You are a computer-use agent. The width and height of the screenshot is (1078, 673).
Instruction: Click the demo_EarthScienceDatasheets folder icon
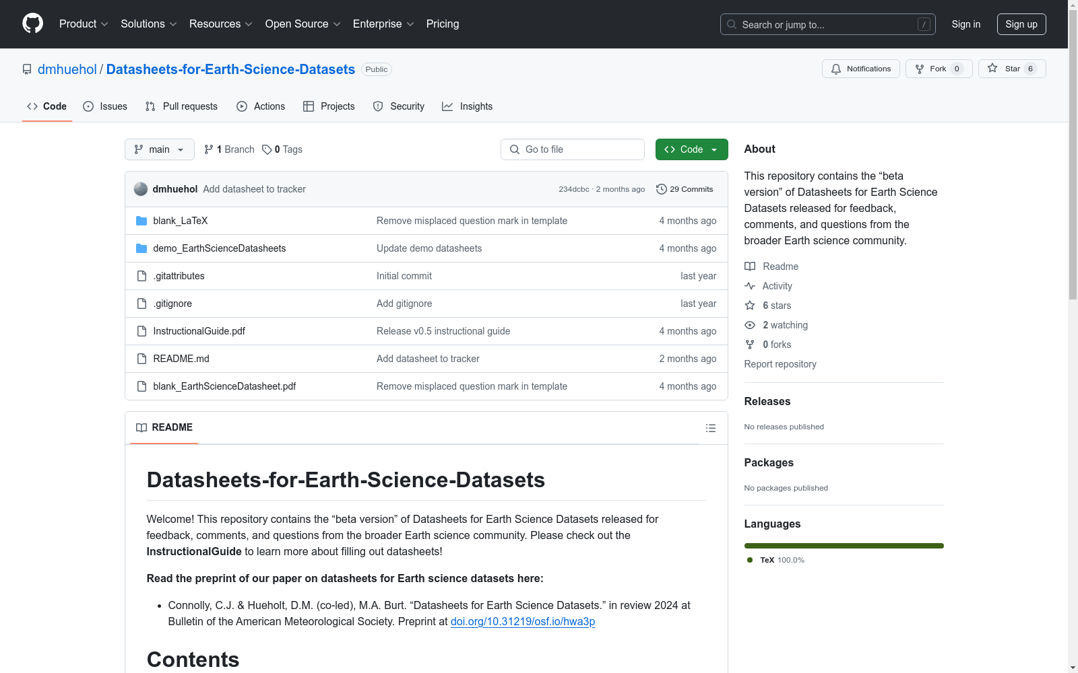141,248
